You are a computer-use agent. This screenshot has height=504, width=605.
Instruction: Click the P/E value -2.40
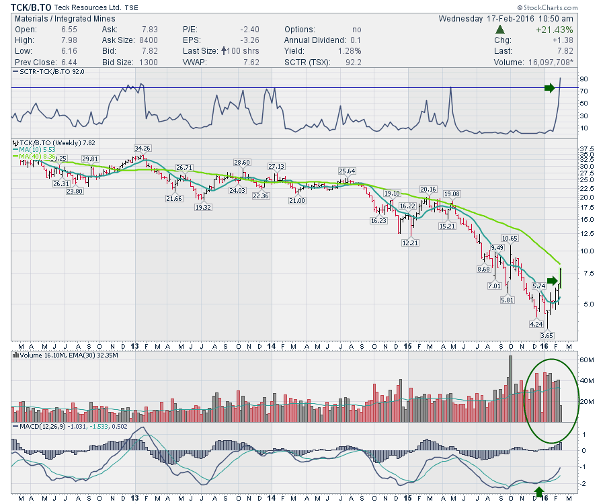249,30
